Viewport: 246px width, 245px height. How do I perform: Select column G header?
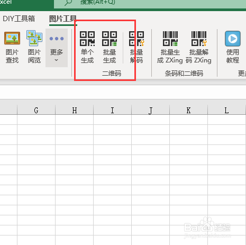tap(37, 110)
